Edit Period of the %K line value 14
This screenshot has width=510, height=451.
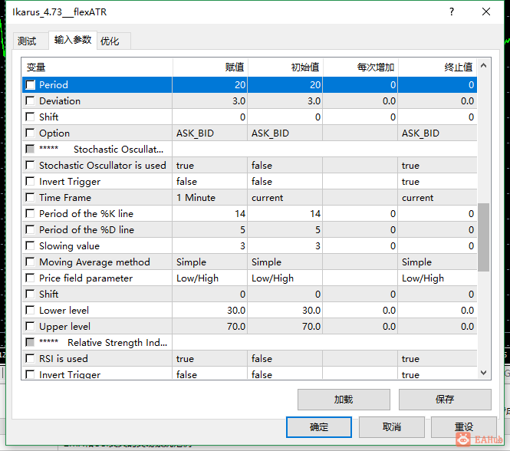pyautogui.click(x=210, y=214)
